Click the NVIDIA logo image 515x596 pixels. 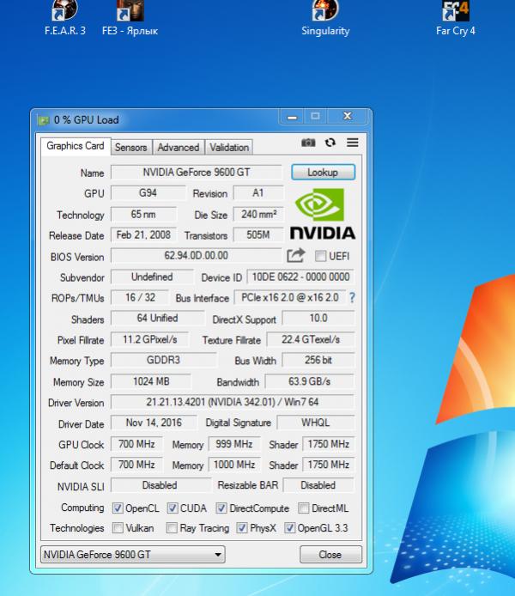click(323, 214)
